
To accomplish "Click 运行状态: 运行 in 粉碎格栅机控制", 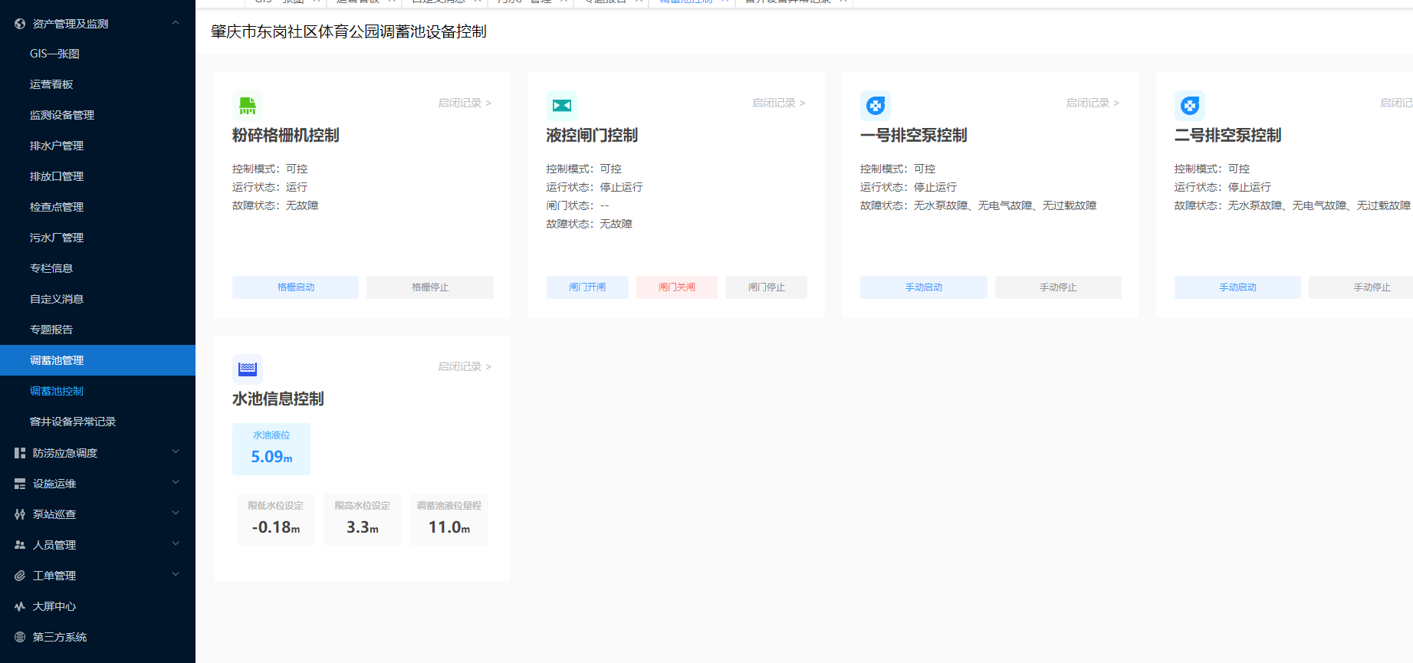I will coord(270,187).
